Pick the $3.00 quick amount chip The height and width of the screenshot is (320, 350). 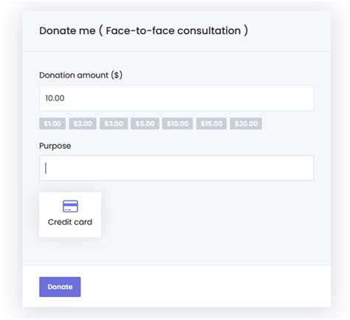(114, 123)
